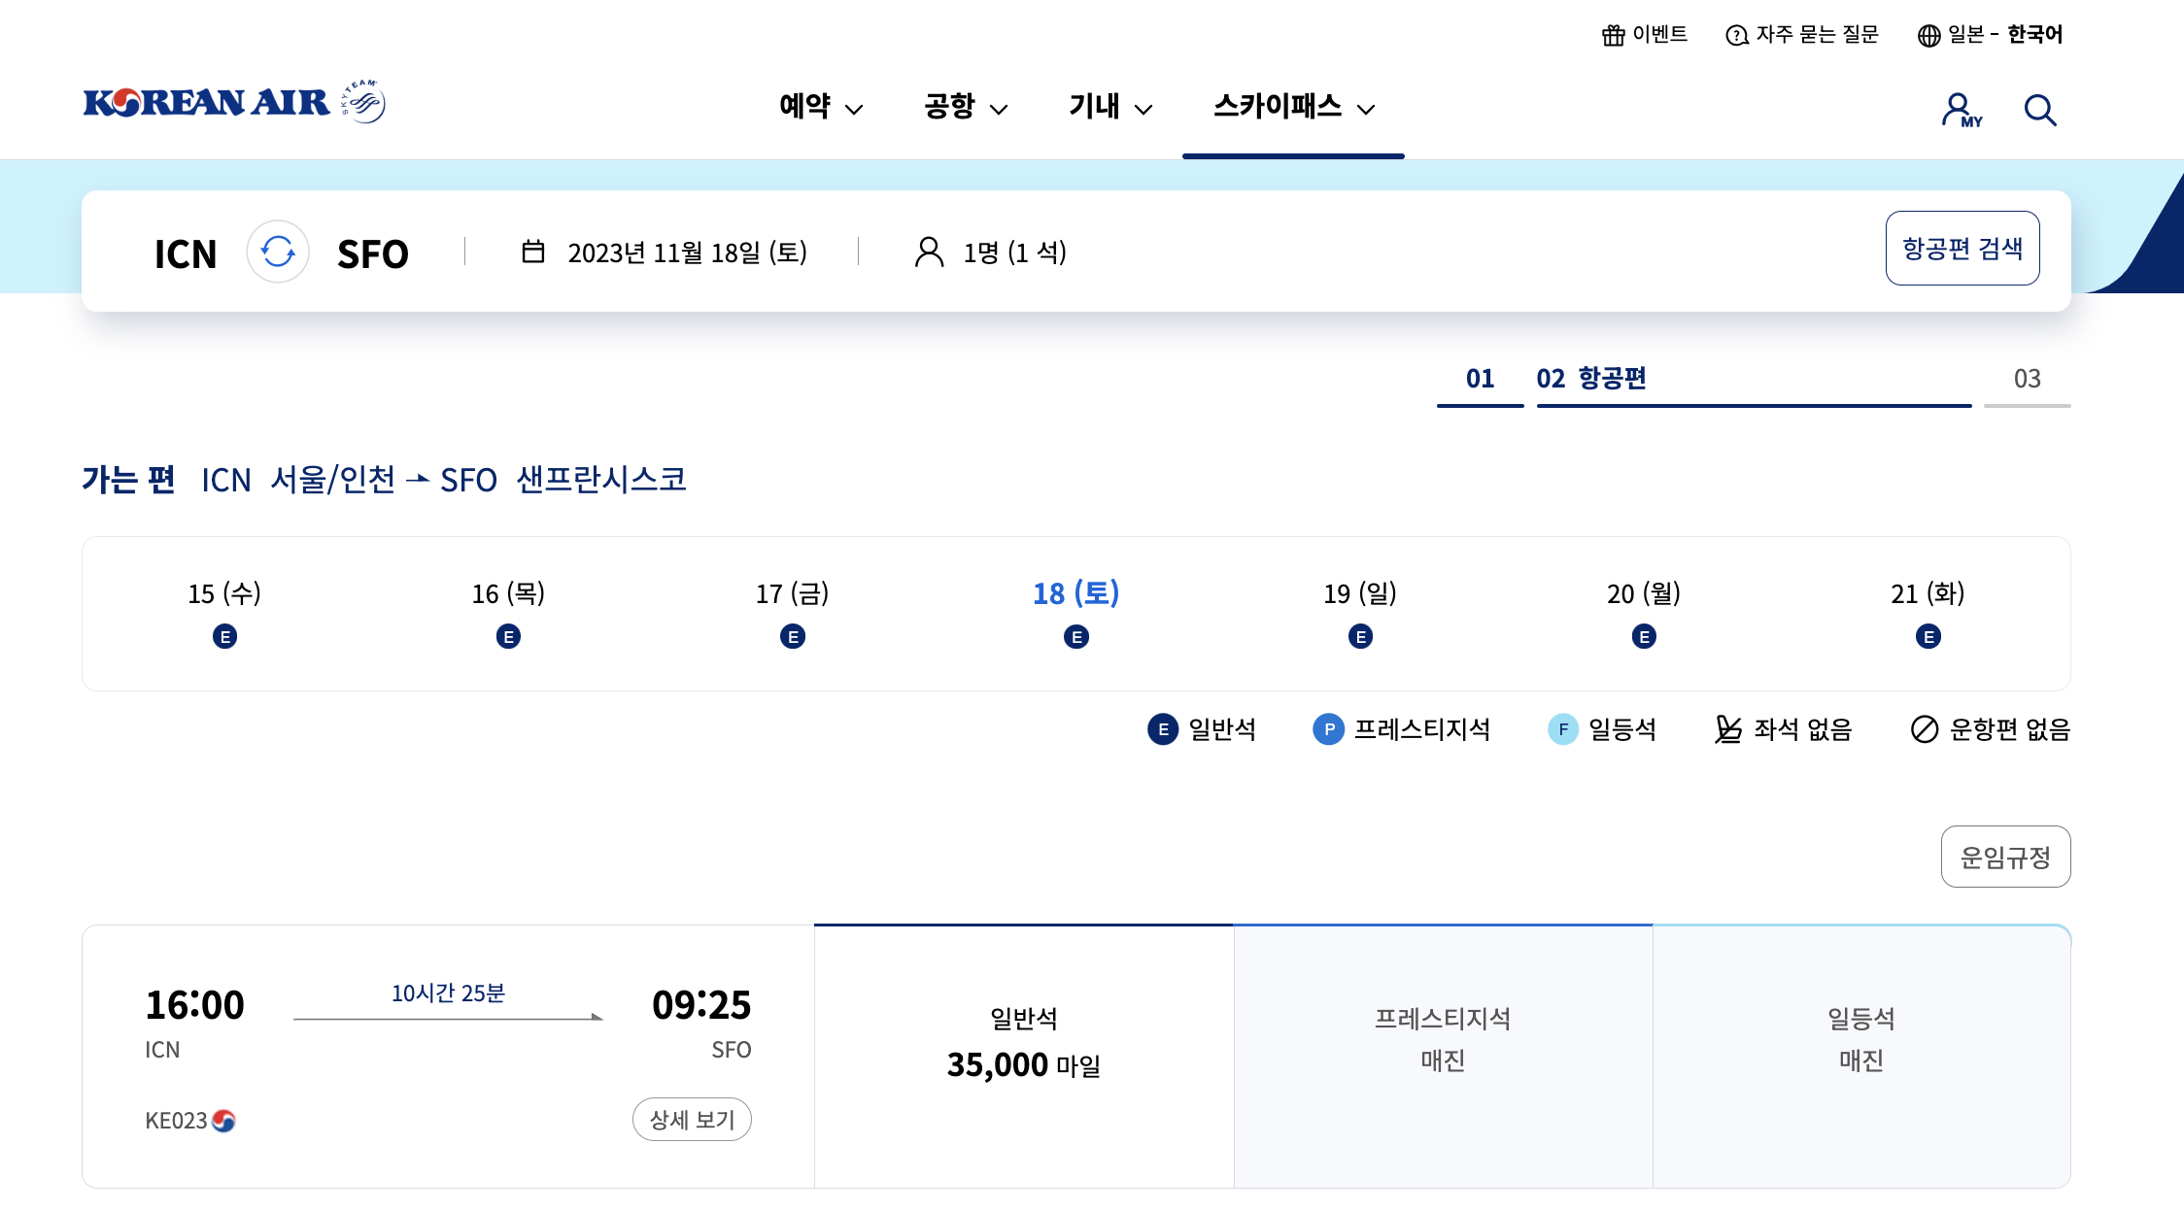Click the globe language icon
The width and height of the screenshot is (2184, 1212).
(1929, 35)
